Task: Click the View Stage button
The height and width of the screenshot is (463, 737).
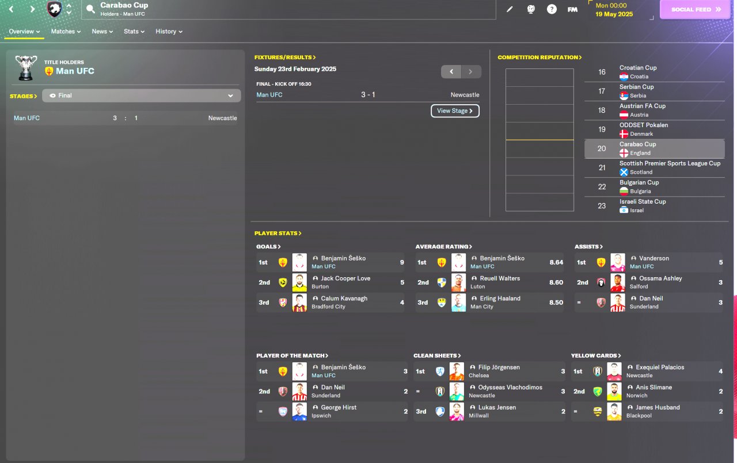Action: (455, 111)
